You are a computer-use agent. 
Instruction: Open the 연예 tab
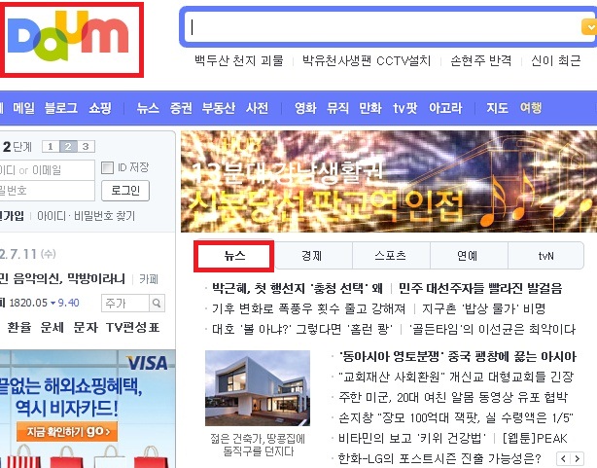(469, 256)
